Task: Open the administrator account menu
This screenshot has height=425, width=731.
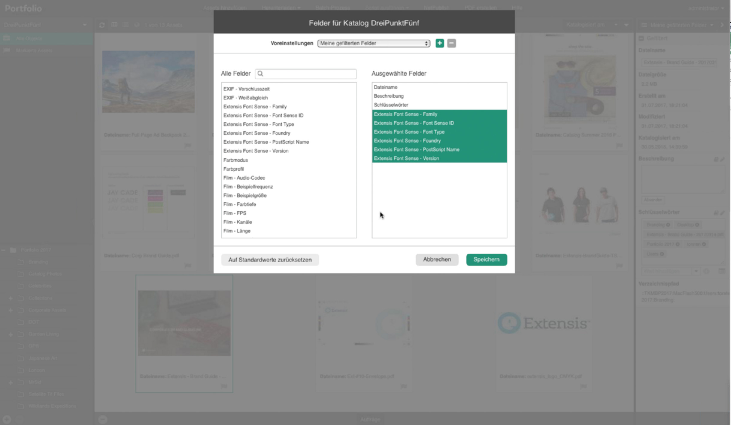Action: (x=706, y=8)
